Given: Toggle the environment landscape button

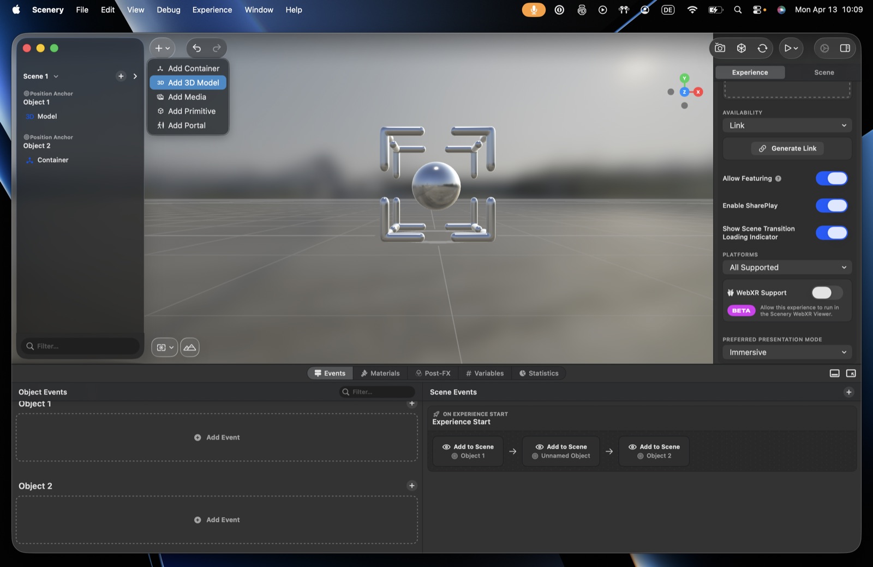Looking at the screenshot, I should click(189, 347).
